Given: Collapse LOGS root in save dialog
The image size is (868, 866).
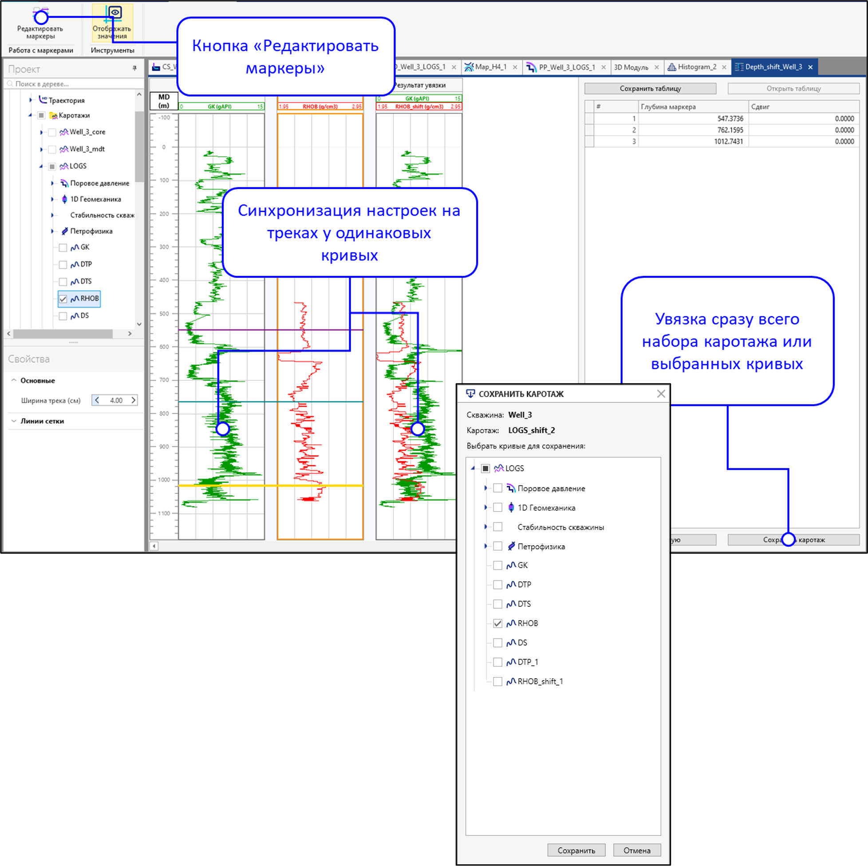Looking at the screenshot, I should pos(473,468).
